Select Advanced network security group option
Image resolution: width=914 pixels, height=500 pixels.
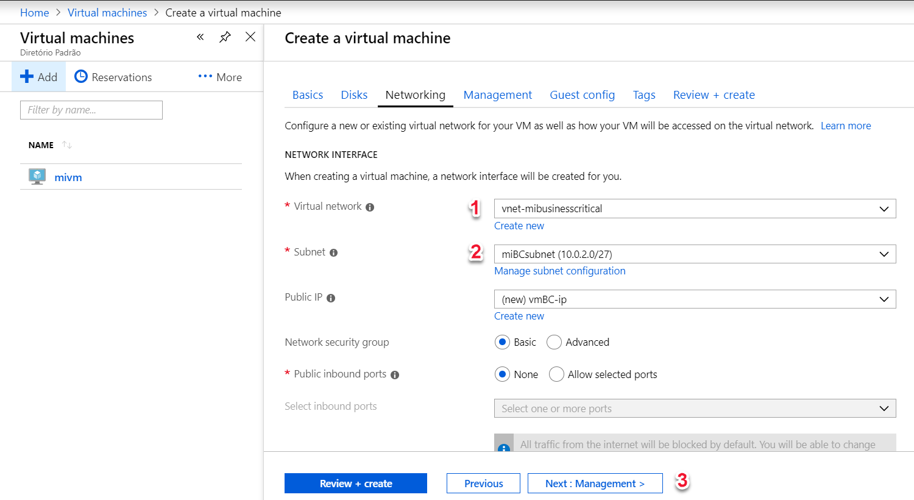click(554, 342)
